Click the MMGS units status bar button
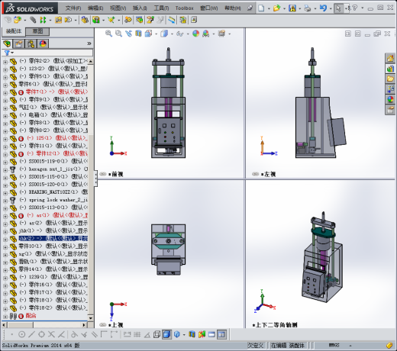Image resolution: width=397 pixels, height=351 pixels. click(334, 345)
